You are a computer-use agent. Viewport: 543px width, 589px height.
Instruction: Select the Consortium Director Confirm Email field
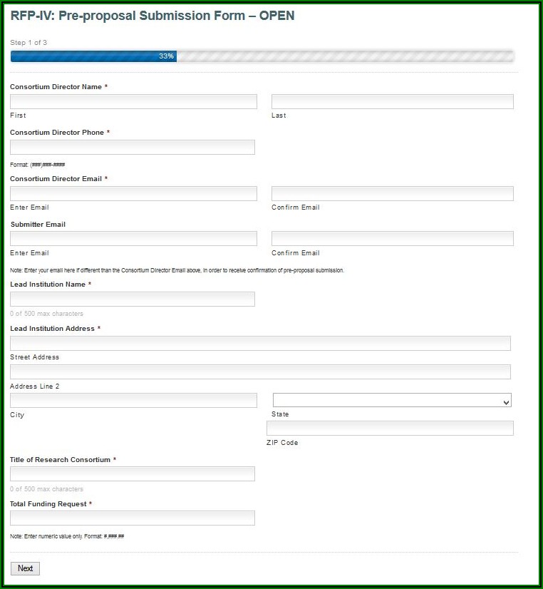392,194
